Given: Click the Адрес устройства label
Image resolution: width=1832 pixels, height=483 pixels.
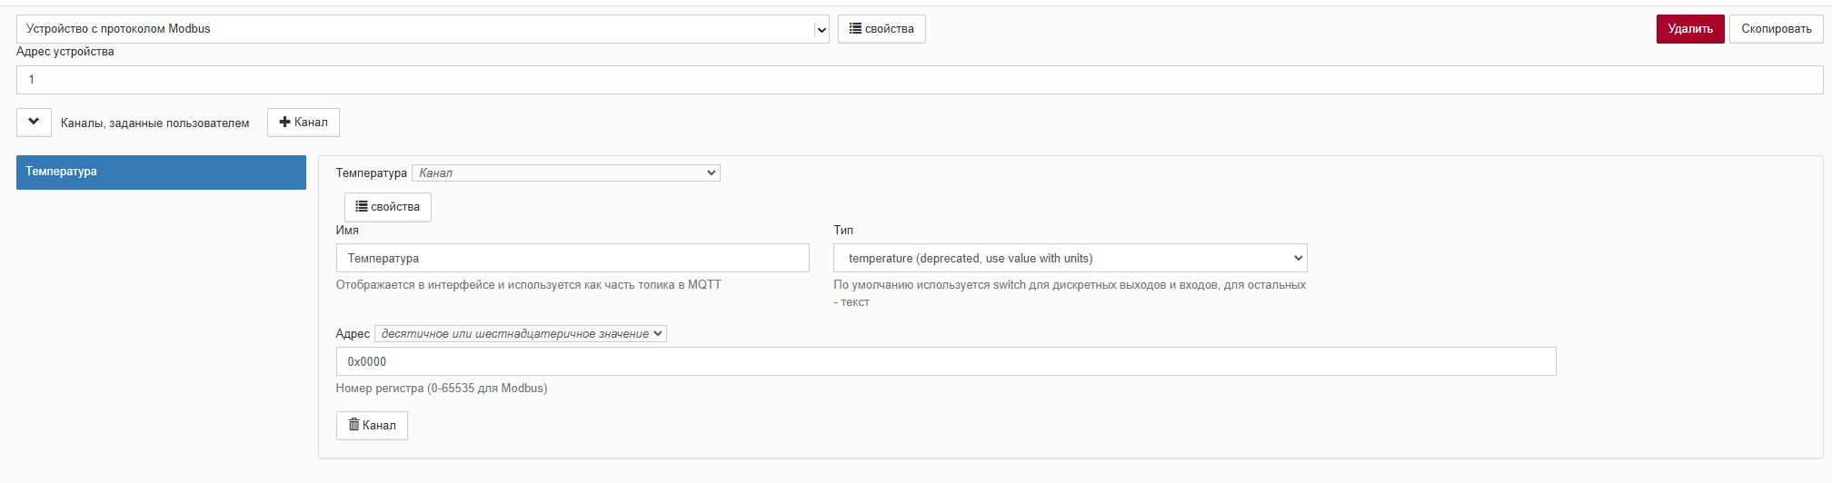Looking at the screenshot, I should tap(65, 52).
